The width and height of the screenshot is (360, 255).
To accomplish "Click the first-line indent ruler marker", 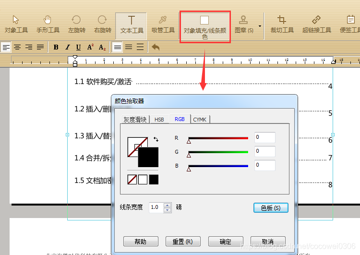I will click(x=75, y=57).
